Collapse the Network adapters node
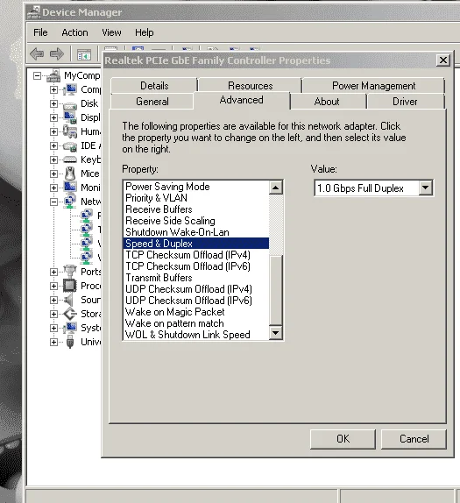Screen dimensions: 460x503 [x=54, y=202]
